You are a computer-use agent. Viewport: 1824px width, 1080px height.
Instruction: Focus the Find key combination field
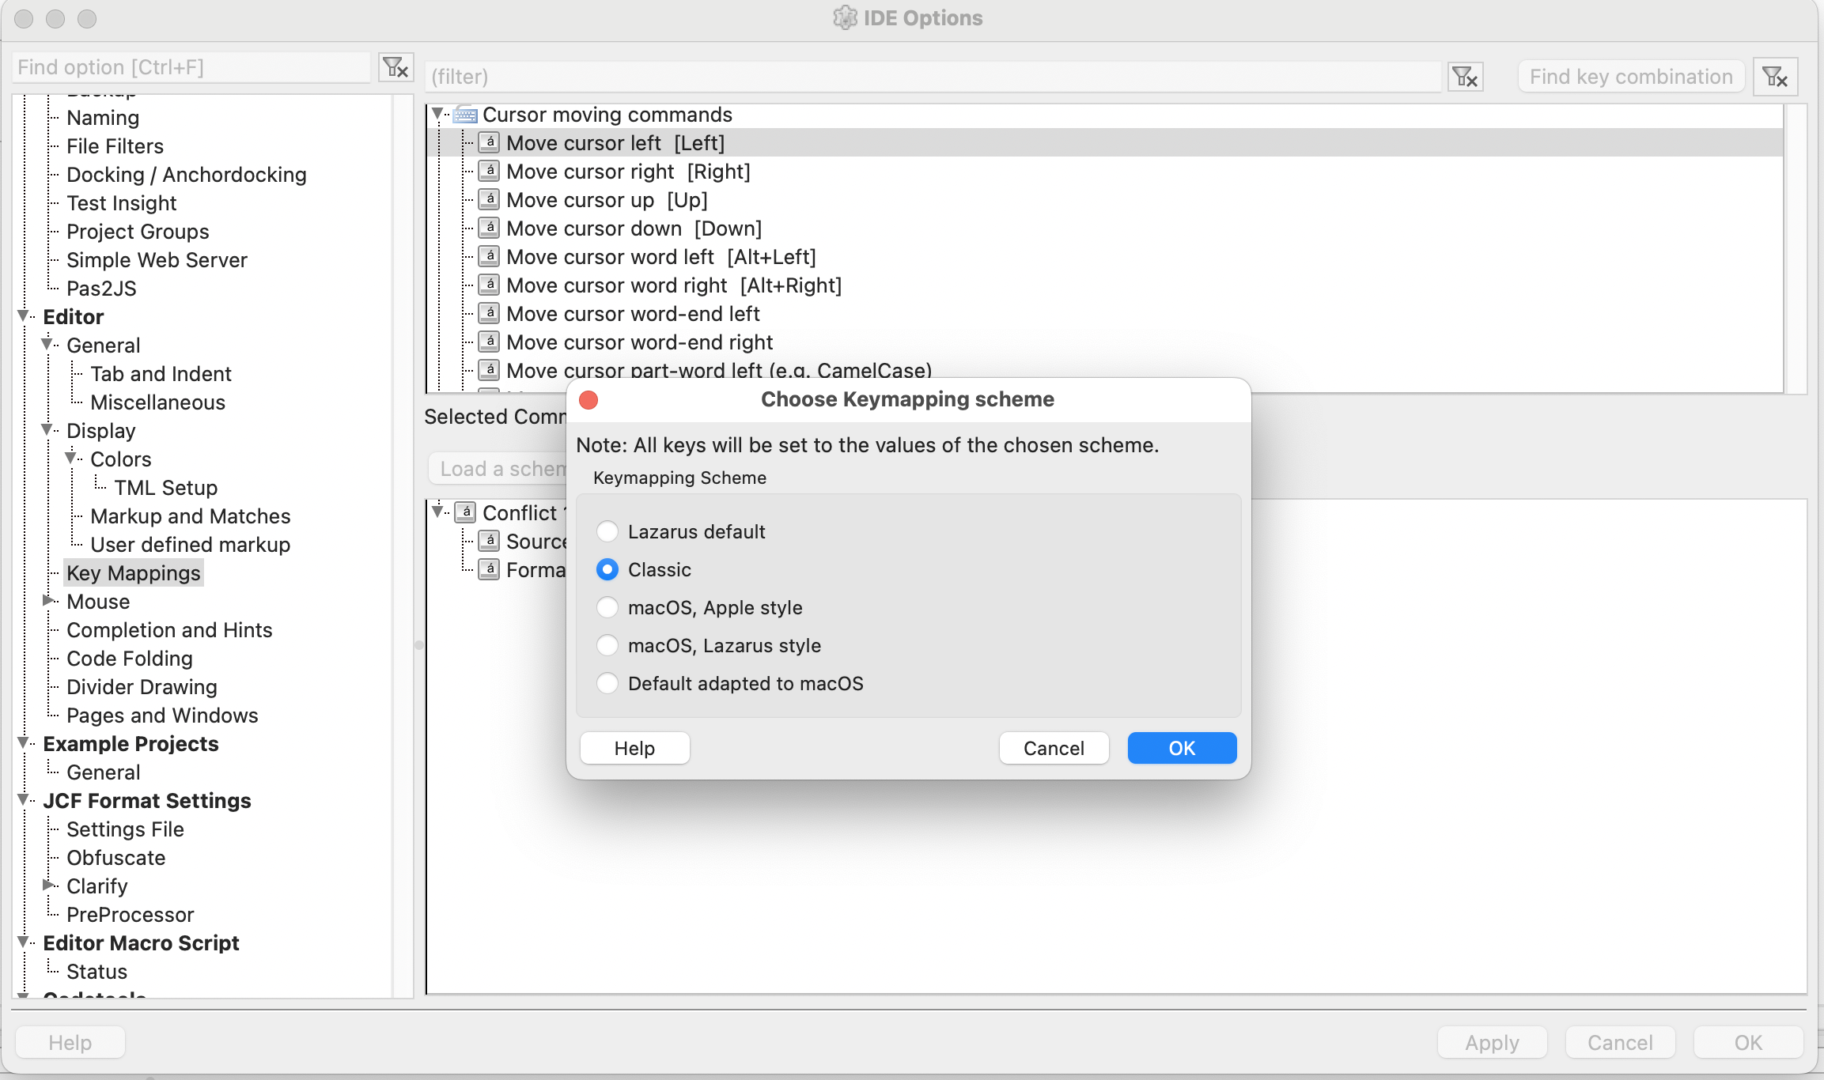point(1630,77)
